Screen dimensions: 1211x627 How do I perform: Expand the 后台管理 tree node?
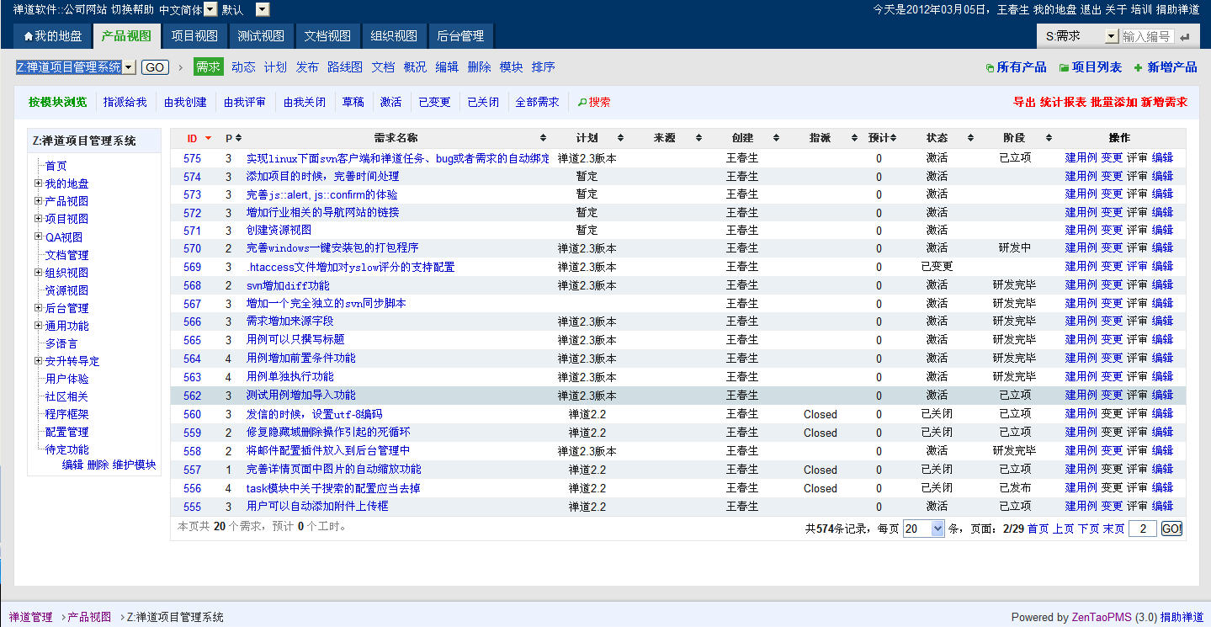pos(38,308)
